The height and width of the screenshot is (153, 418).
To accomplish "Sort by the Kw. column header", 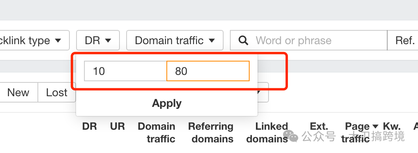I will pos(392,126).
